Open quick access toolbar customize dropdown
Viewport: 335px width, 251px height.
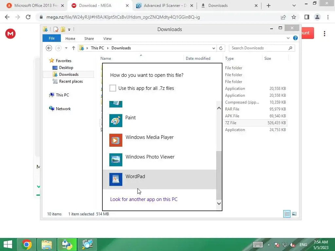click(69, 30)
